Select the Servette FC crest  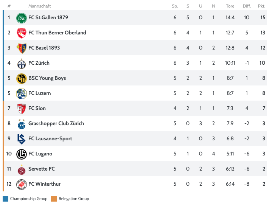[x=22, y=169]
